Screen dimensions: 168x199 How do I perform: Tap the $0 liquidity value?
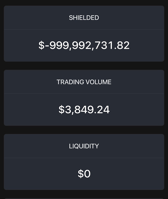84,174
